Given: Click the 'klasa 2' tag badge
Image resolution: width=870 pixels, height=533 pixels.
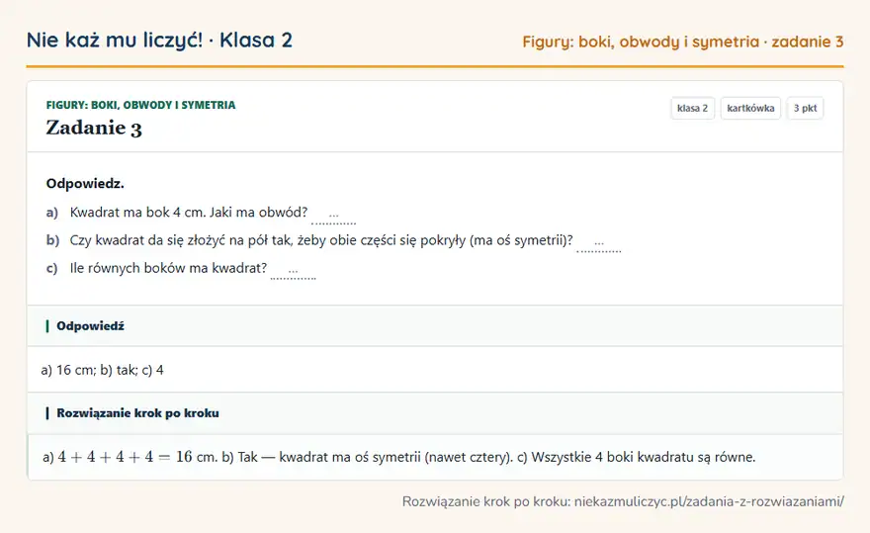Looking at the screenshot, I should click(x=692, y=108).
